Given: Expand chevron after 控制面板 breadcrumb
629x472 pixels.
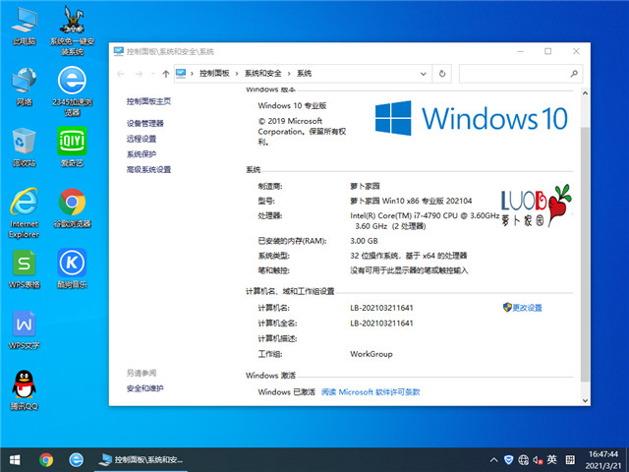Looking at the screenshot, I should tap(237, 74).
